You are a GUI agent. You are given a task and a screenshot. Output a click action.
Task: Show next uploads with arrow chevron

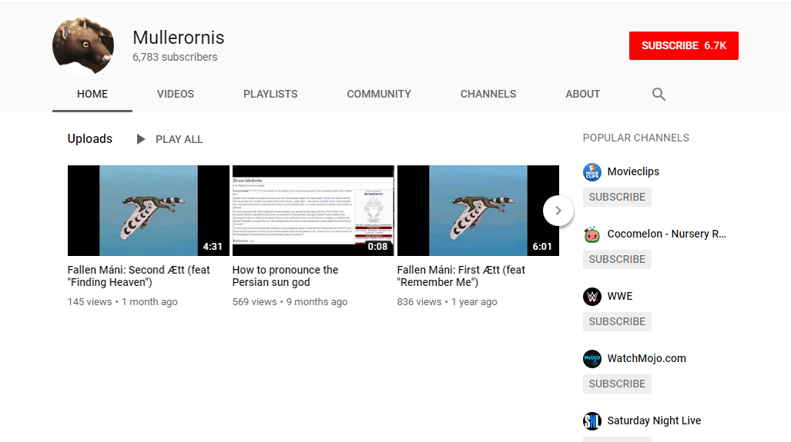pos(558,211)
